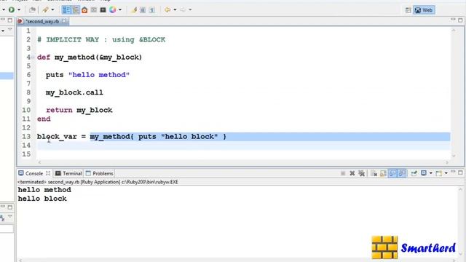Open the dropdown arrow beside the rocket icon
466x262 pixels.
(x=52, y=9)
